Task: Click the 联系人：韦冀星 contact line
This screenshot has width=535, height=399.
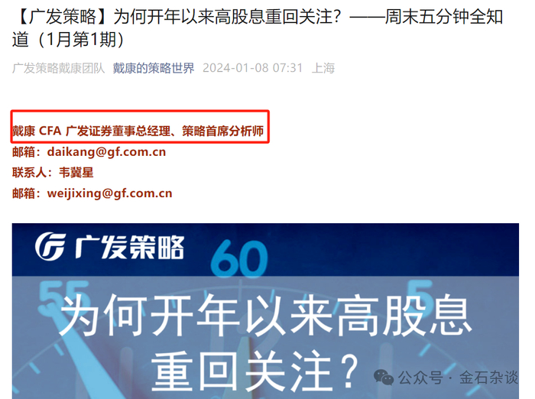Action: tap(53, 173)
